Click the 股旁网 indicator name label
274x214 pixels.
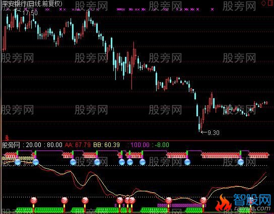[11, 145]
